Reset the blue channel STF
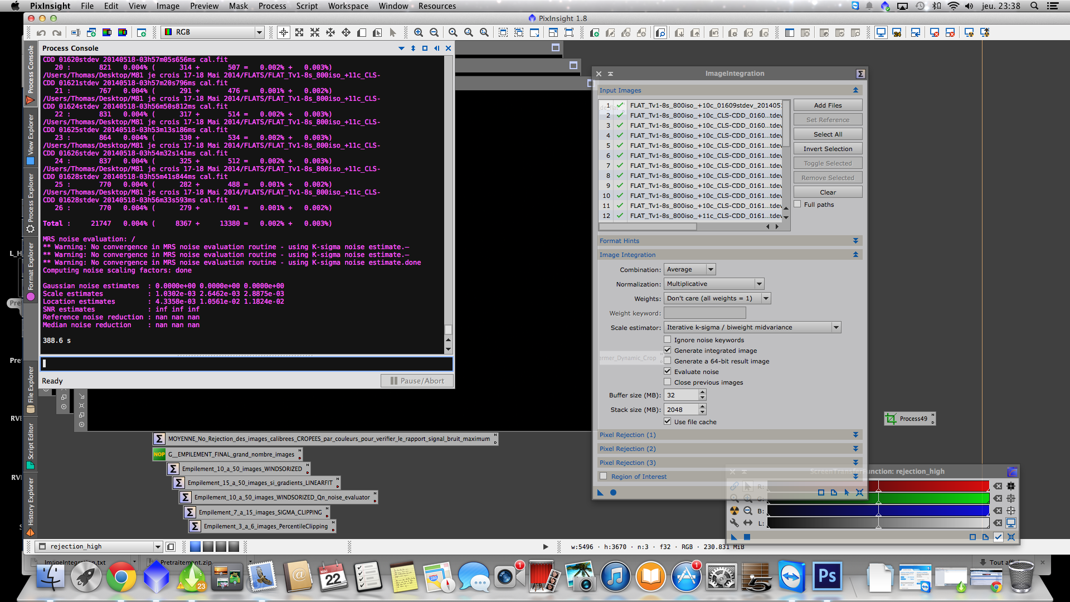This screenshot has height=602, width=1070. click(998, 511)
